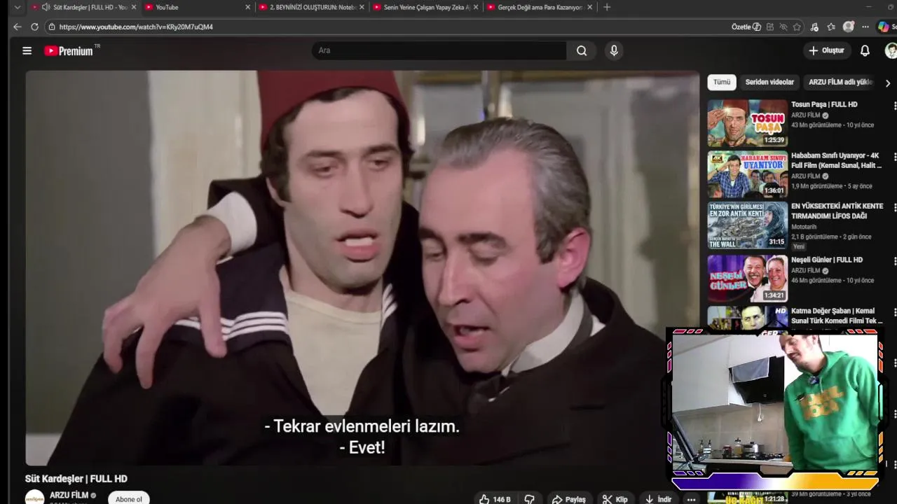Open browser settings and more menu
This screenshot has width=897, height=504.
pos(865,27)
